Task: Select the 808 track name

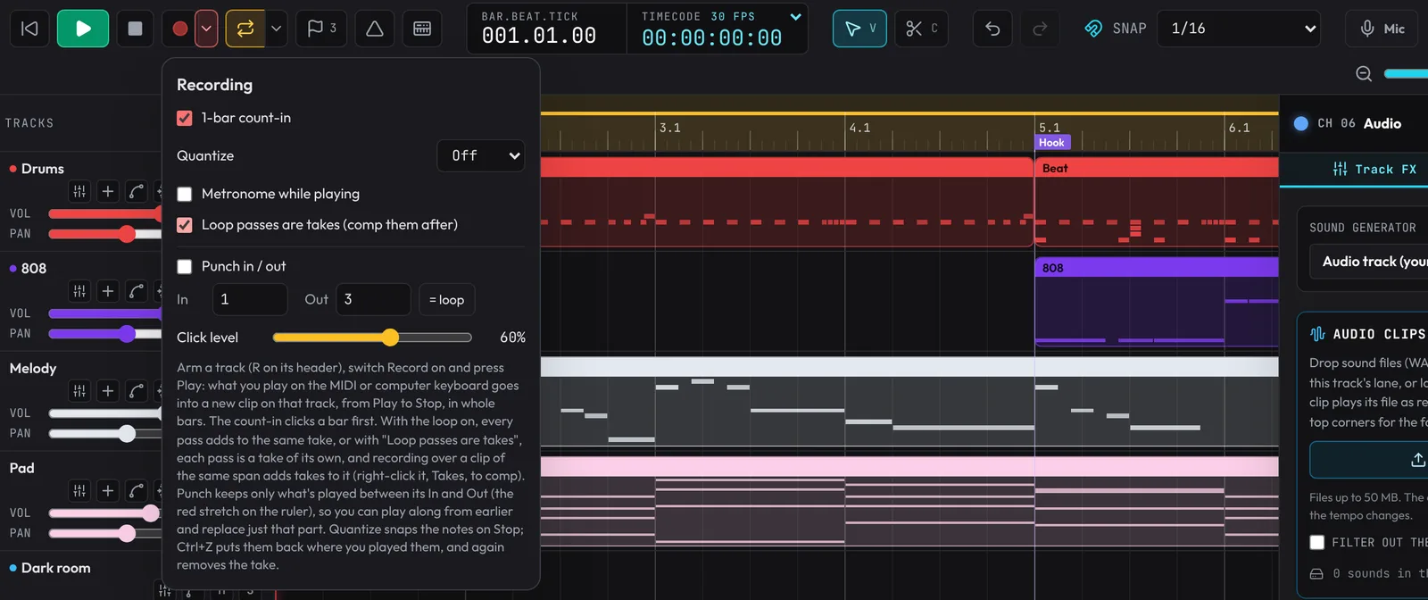Action: (34, 269)
